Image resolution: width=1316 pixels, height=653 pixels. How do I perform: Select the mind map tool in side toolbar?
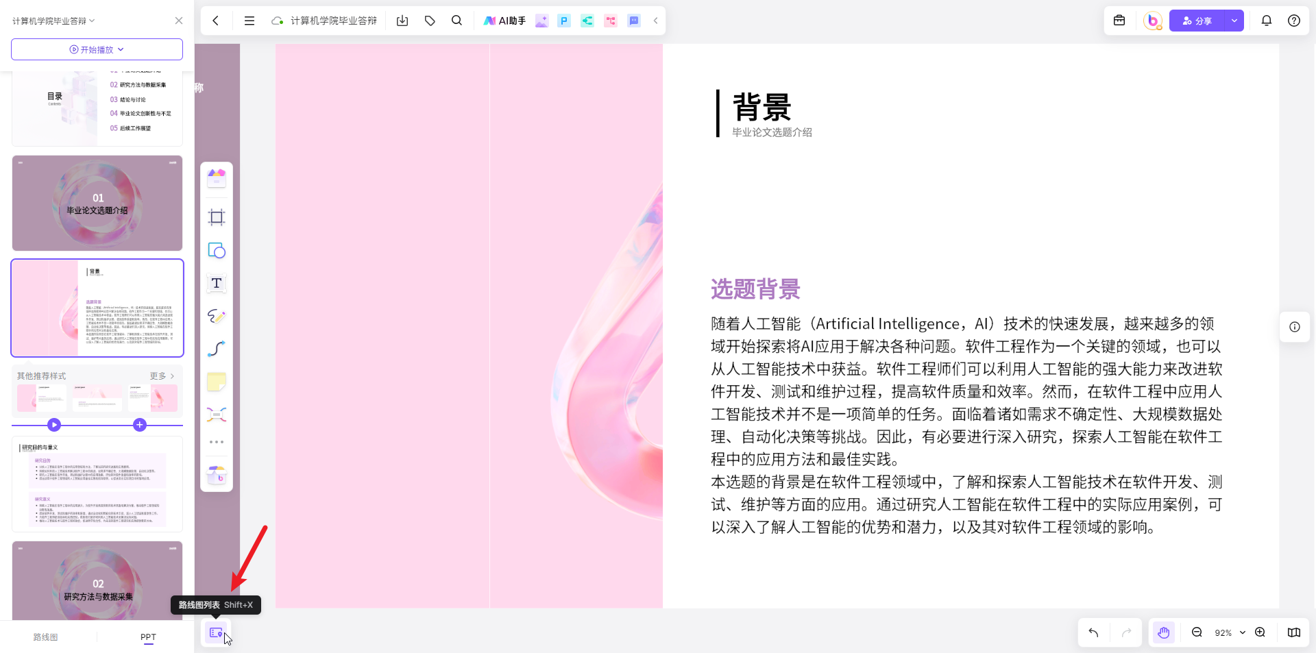[x=217, y=415]
